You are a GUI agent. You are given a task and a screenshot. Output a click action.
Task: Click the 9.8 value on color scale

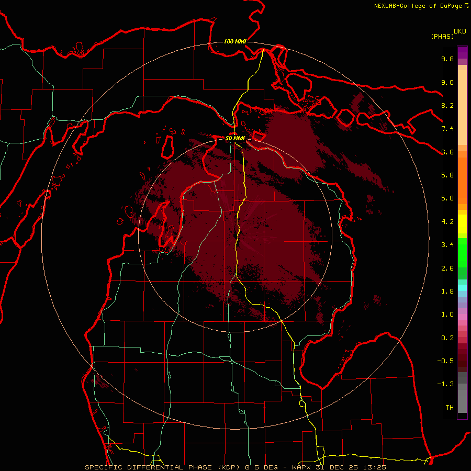447,59
